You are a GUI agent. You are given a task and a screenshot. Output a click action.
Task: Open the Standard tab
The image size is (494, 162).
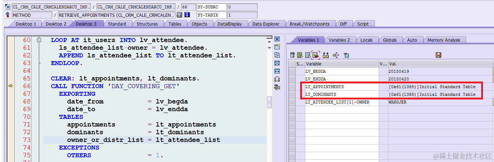point(117,24)
